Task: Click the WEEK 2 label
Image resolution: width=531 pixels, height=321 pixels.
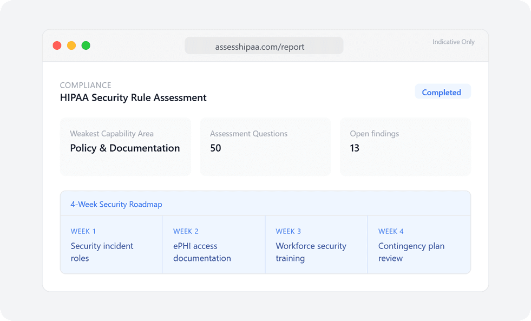Action: coord(186,231)
